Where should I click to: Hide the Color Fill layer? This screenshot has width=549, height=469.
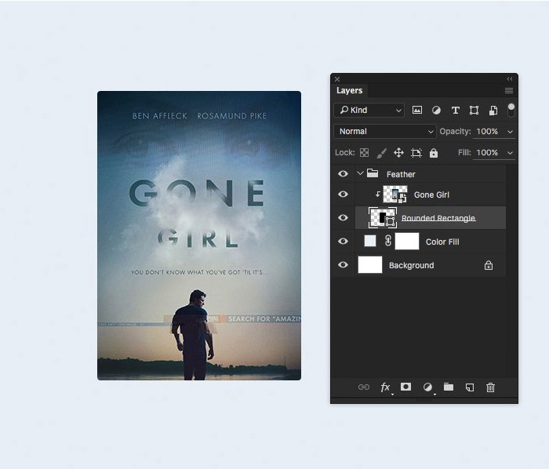point(344,241)
